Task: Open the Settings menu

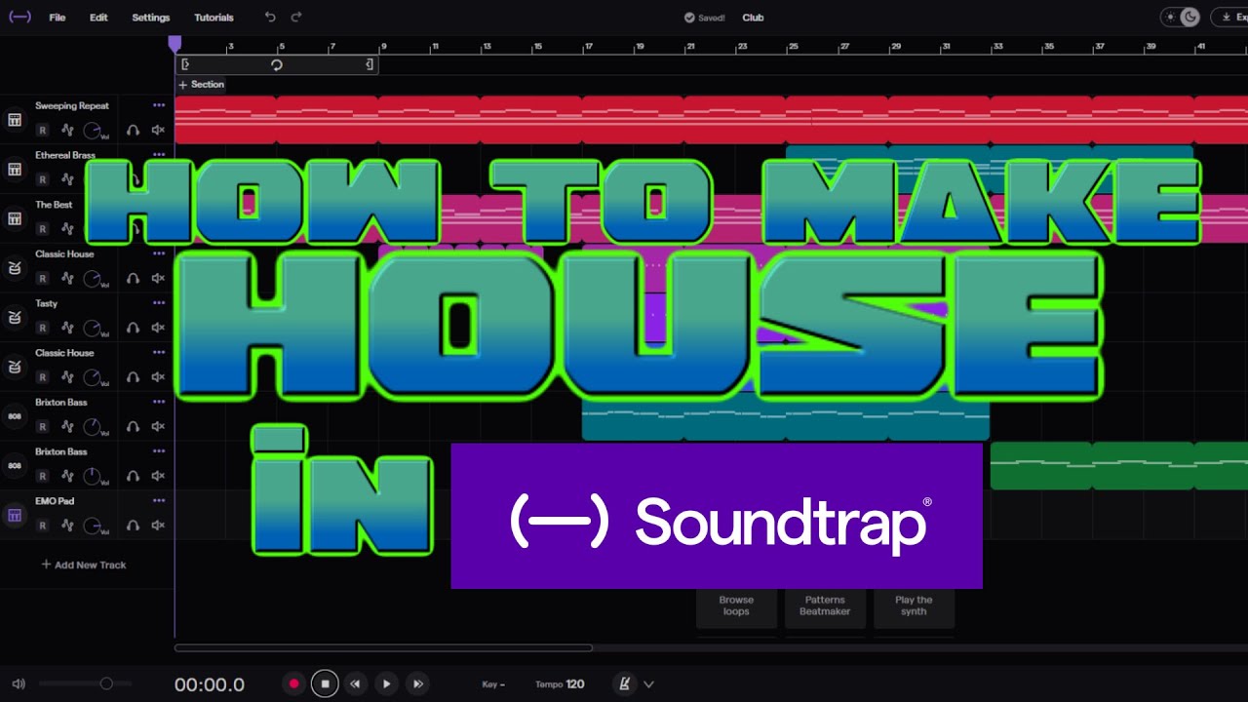Action: point(151,18)
